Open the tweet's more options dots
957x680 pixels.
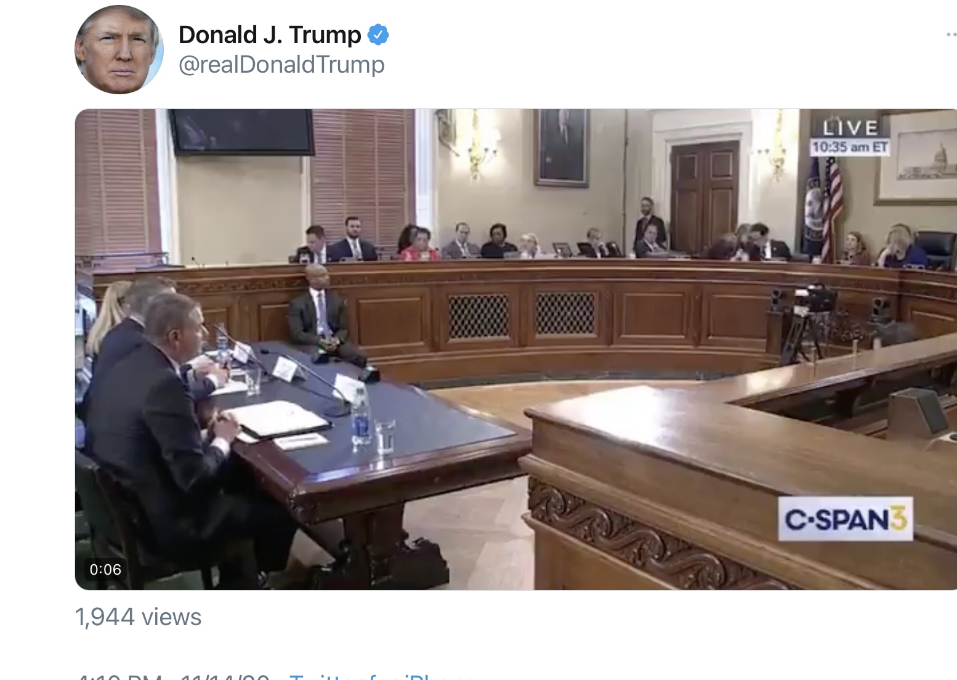(951, 35)
